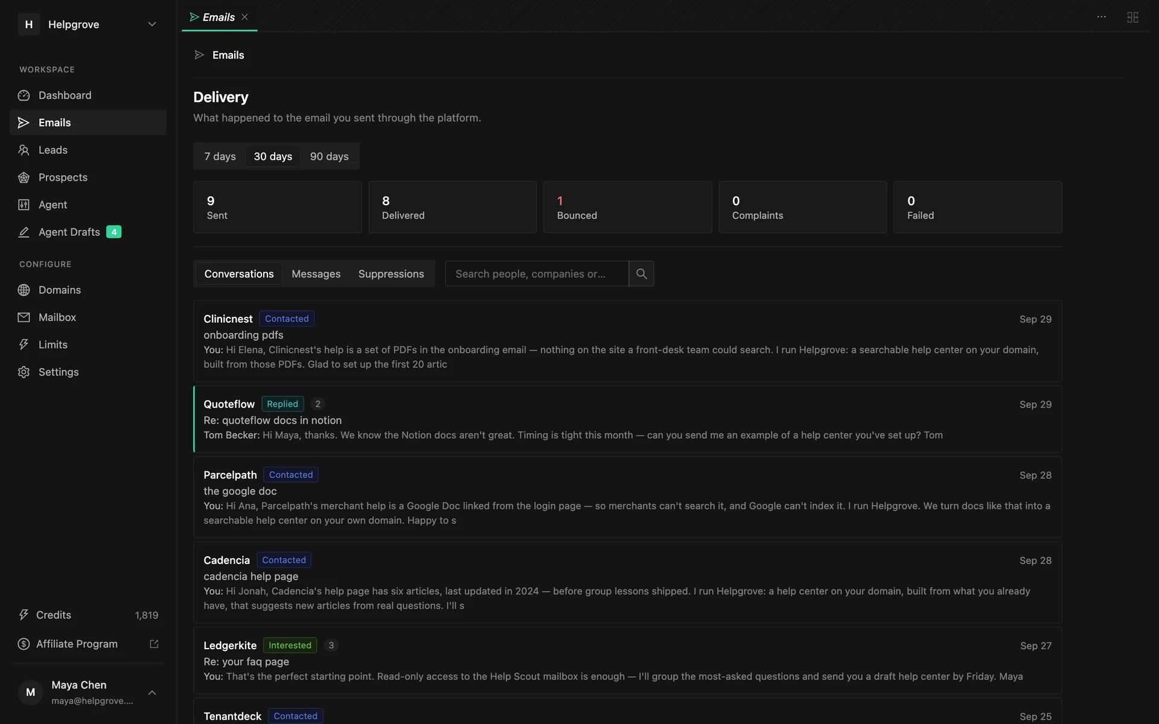Click the Limits lightning bolt icon
This screenshot has width=1159, height=724.
pos(24,345)
